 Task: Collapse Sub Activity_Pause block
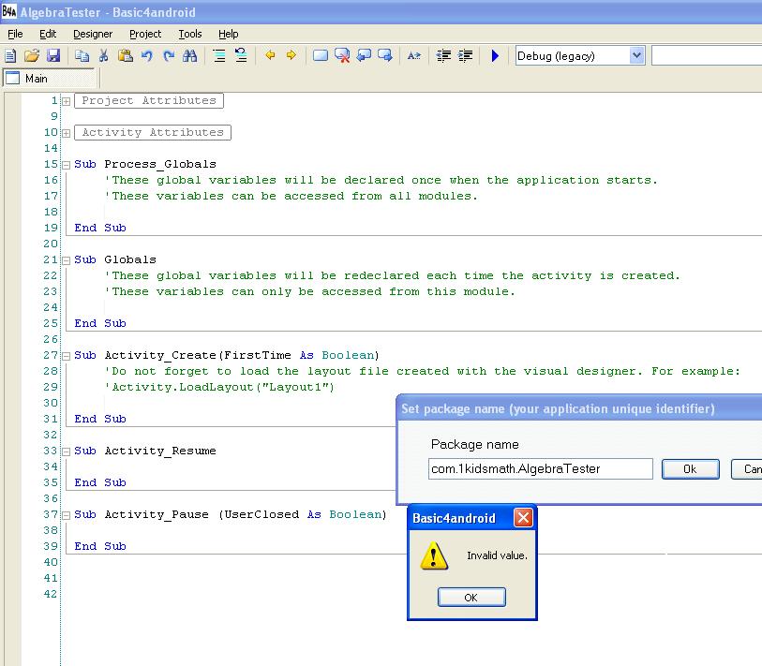click(x=67, y=515)
